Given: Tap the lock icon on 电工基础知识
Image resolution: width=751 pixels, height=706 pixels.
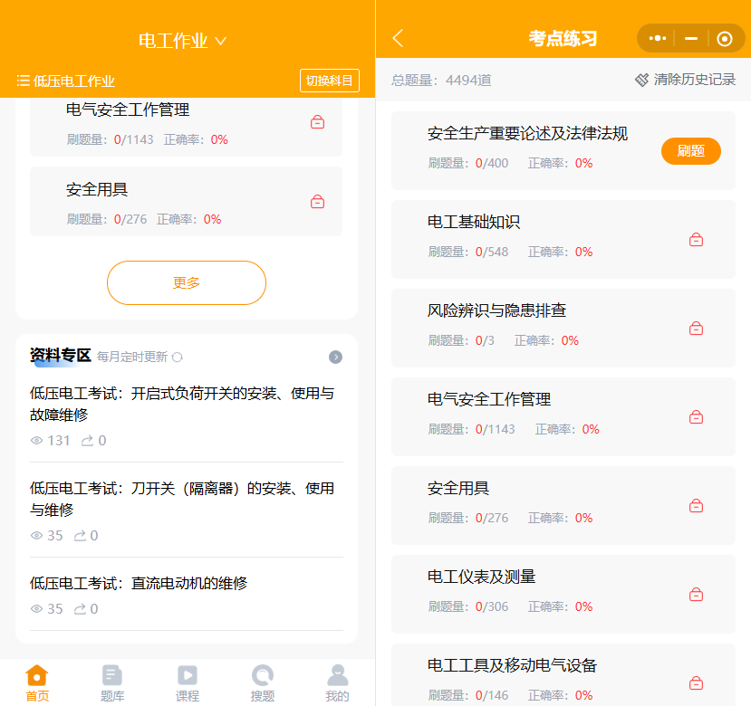Looking at the screenshot, I should coord(696,239).
